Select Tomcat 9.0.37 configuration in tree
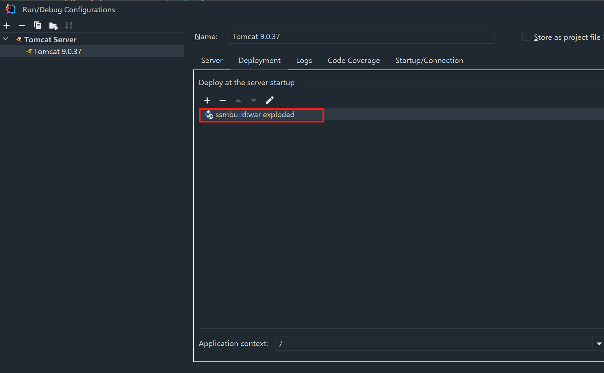Screen dimensions: 604x373 [x=92, y=51]
